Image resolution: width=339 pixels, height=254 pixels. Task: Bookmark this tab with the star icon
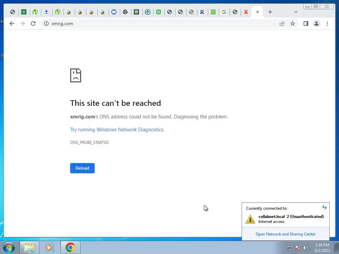coord(293,23)
